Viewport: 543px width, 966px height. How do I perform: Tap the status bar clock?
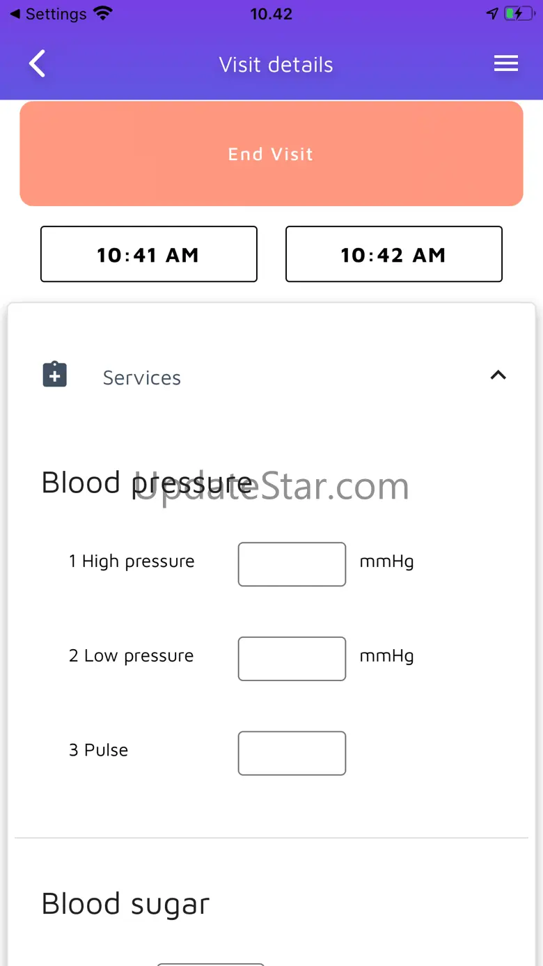271,14
